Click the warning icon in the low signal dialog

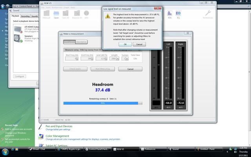[108, 16]
